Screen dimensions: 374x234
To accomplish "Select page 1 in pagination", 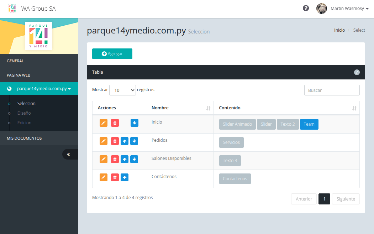I will [x=325, y=199].
